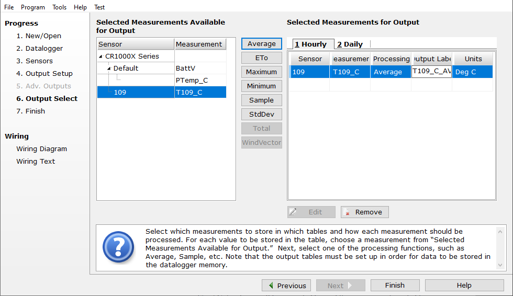This screenshot has height=296, width=513.
Task: Click the Sample processing button
Action: tap(261, 100)
